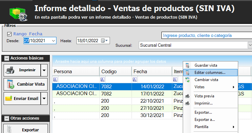Choose Exportar a... in the context menu
Image resolution: width=252 pixels, height=133 pixels.
[205, 120]
